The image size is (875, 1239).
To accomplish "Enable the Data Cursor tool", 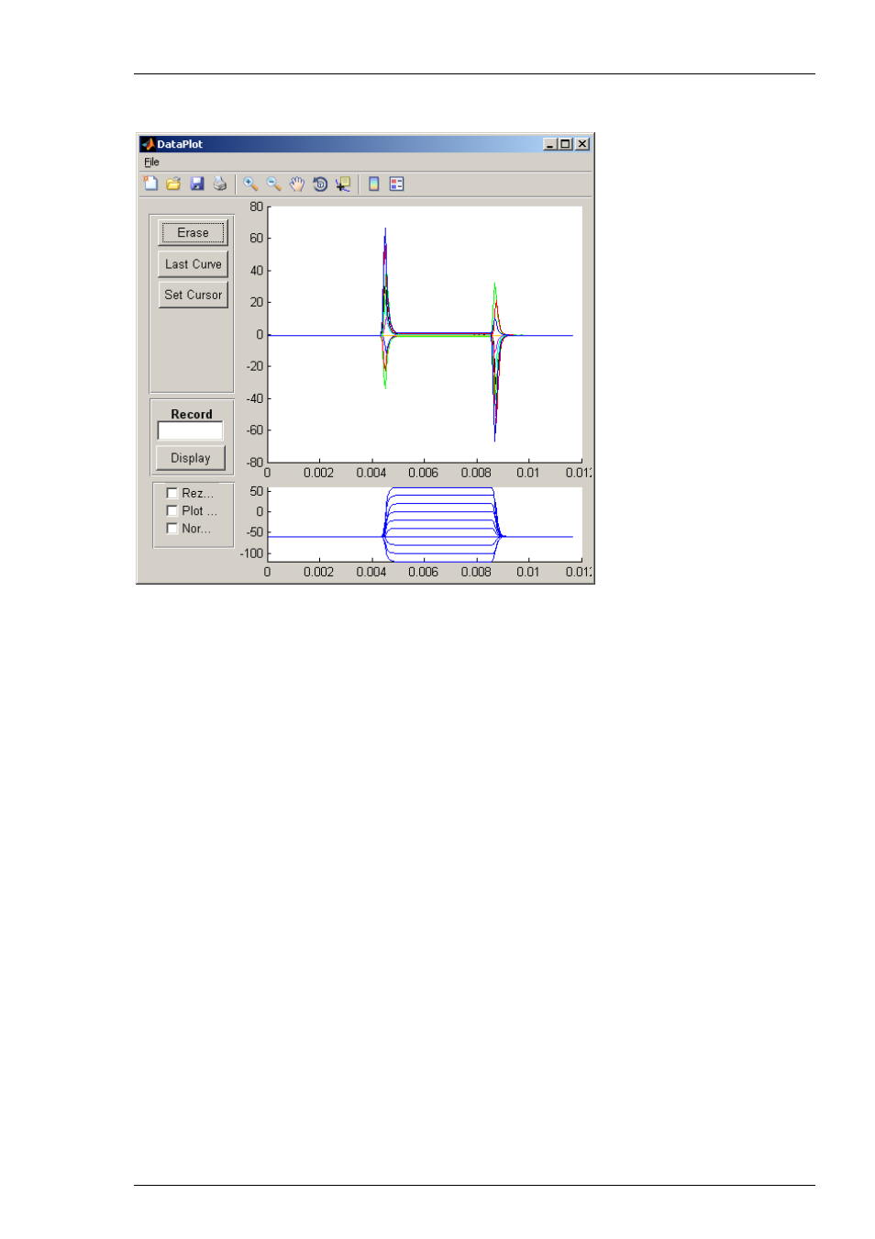I will (343, 184).
